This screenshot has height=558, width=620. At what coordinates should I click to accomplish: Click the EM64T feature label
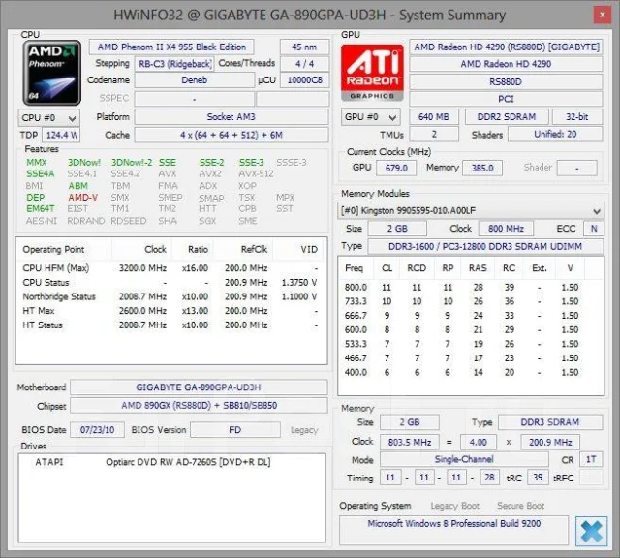(41, 209)
